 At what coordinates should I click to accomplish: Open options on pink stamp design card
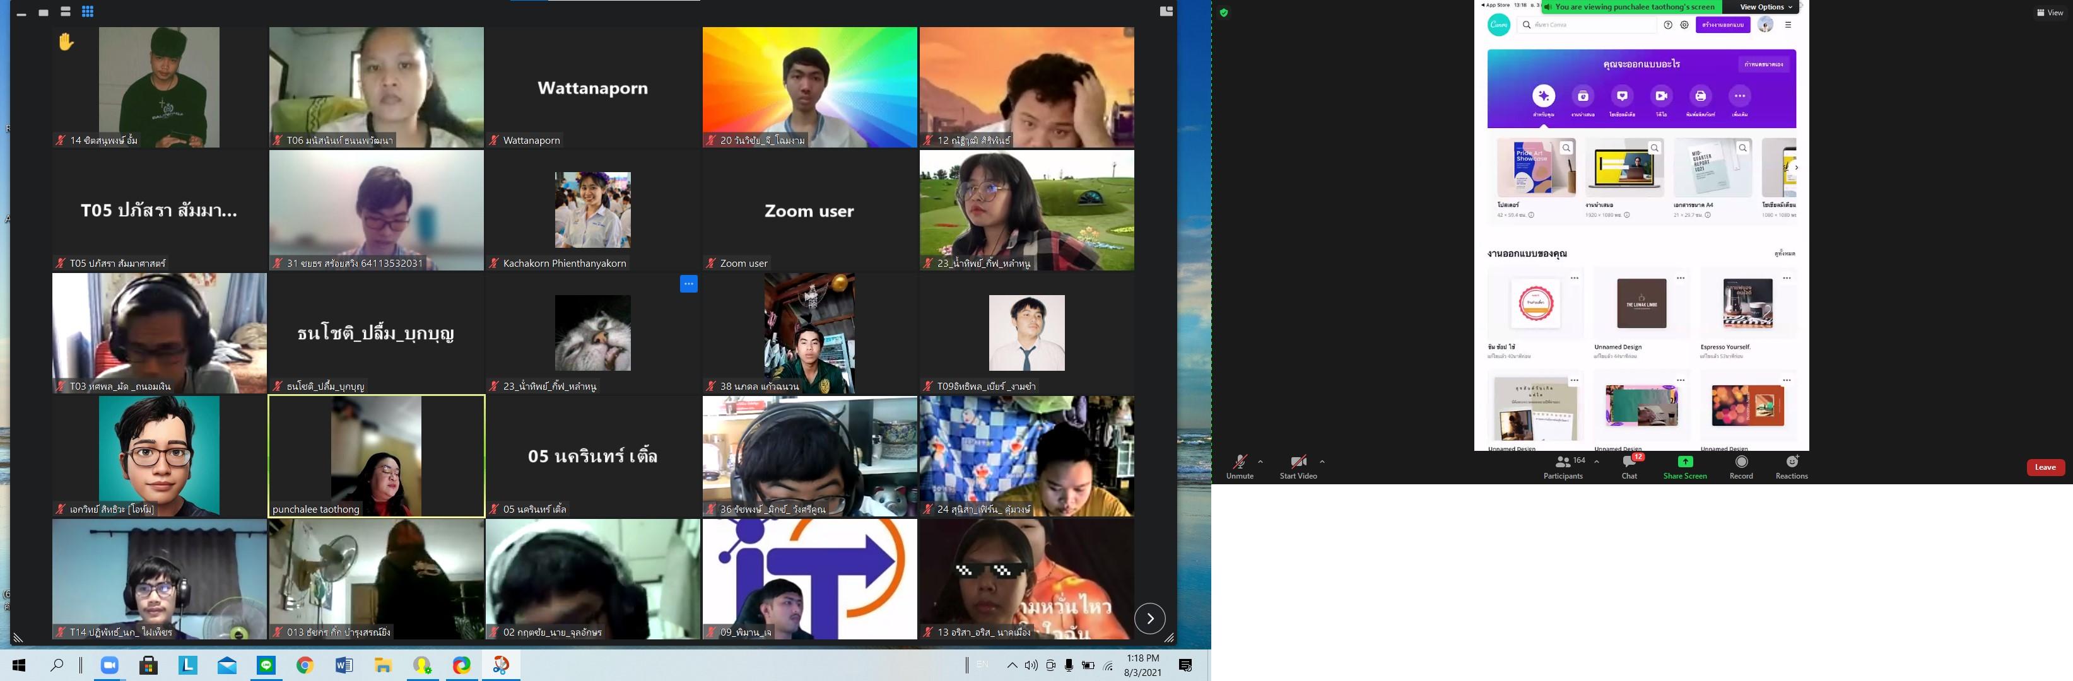click(1575, 278)
